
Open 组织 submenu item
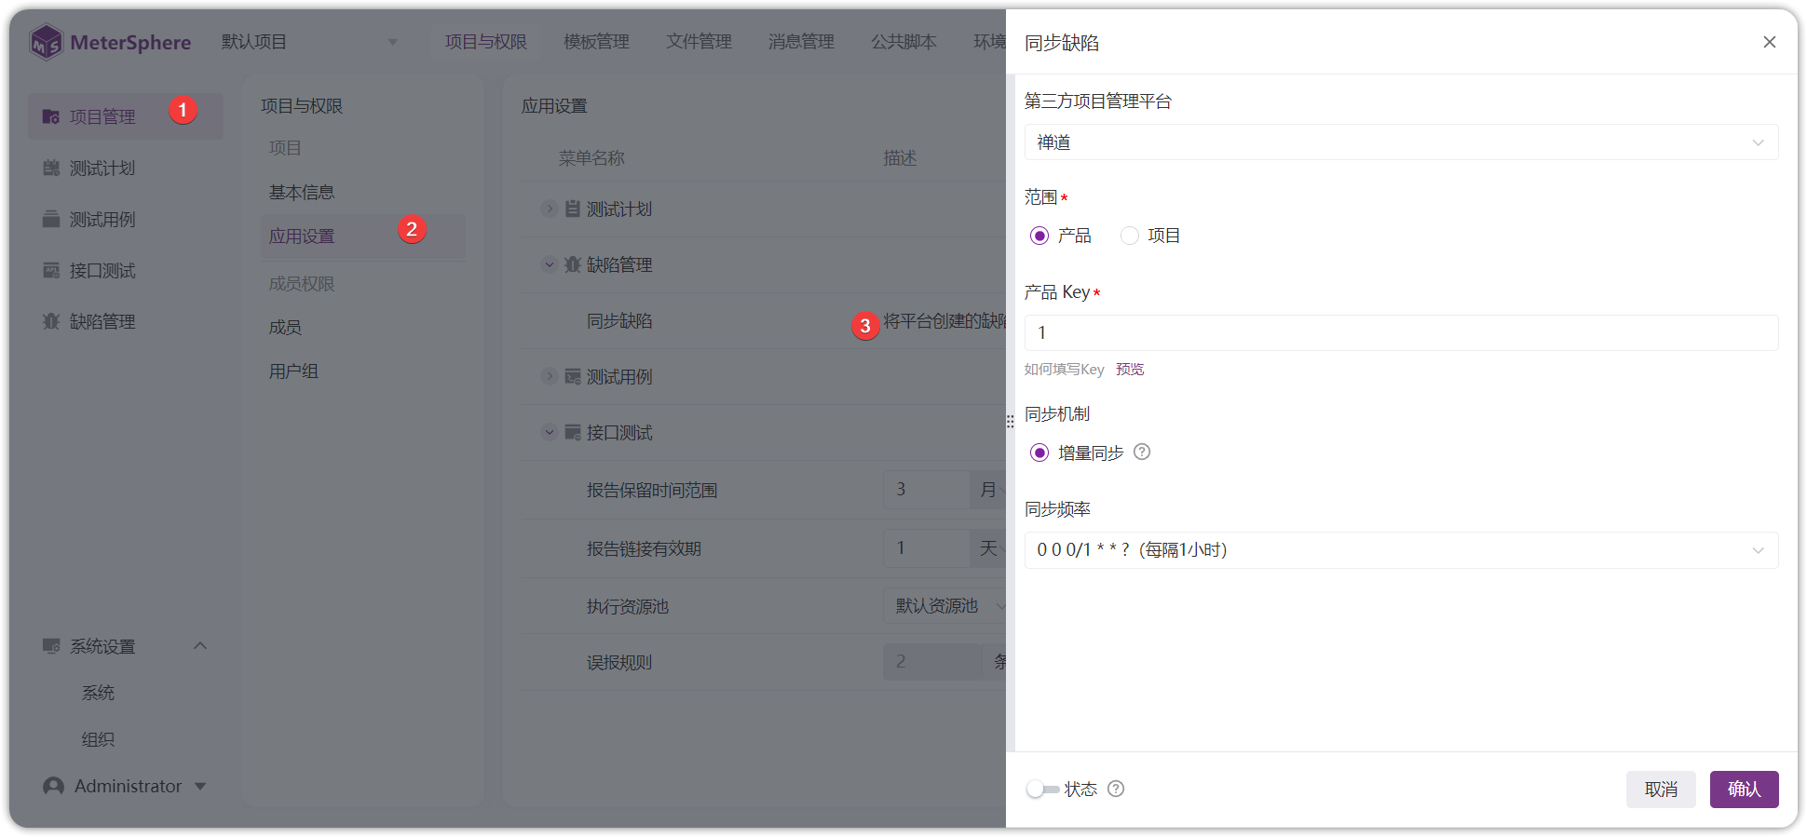tap(98, 739)
